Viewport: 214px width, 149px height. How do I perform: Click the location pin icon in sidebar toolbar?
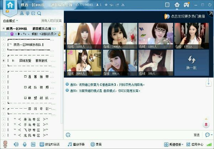pyautogui.click(x=27, y=13)
